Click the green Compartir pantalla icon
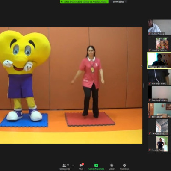Image resolution: width=171 pixels, height=171 pixels. tap(96, 165)
